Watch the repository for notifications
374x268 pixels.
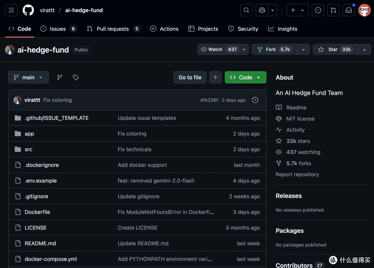click(219, 50)
